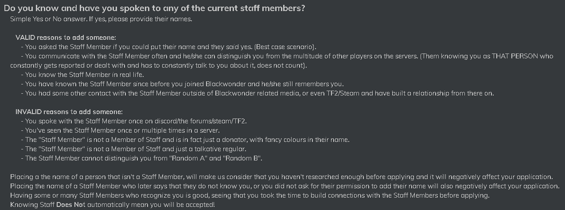The image size is (565, 210).
Task: Click the line mentioning 'THAT PERSON'
Action: click(287, 56)
